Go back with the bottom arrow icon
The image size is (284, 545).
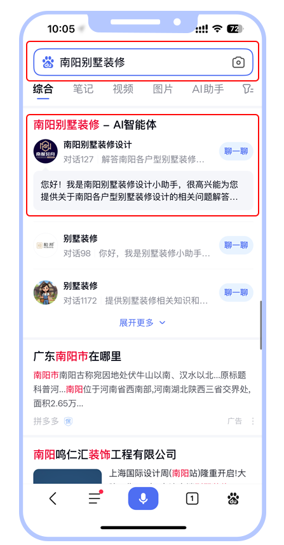point(53,499)
